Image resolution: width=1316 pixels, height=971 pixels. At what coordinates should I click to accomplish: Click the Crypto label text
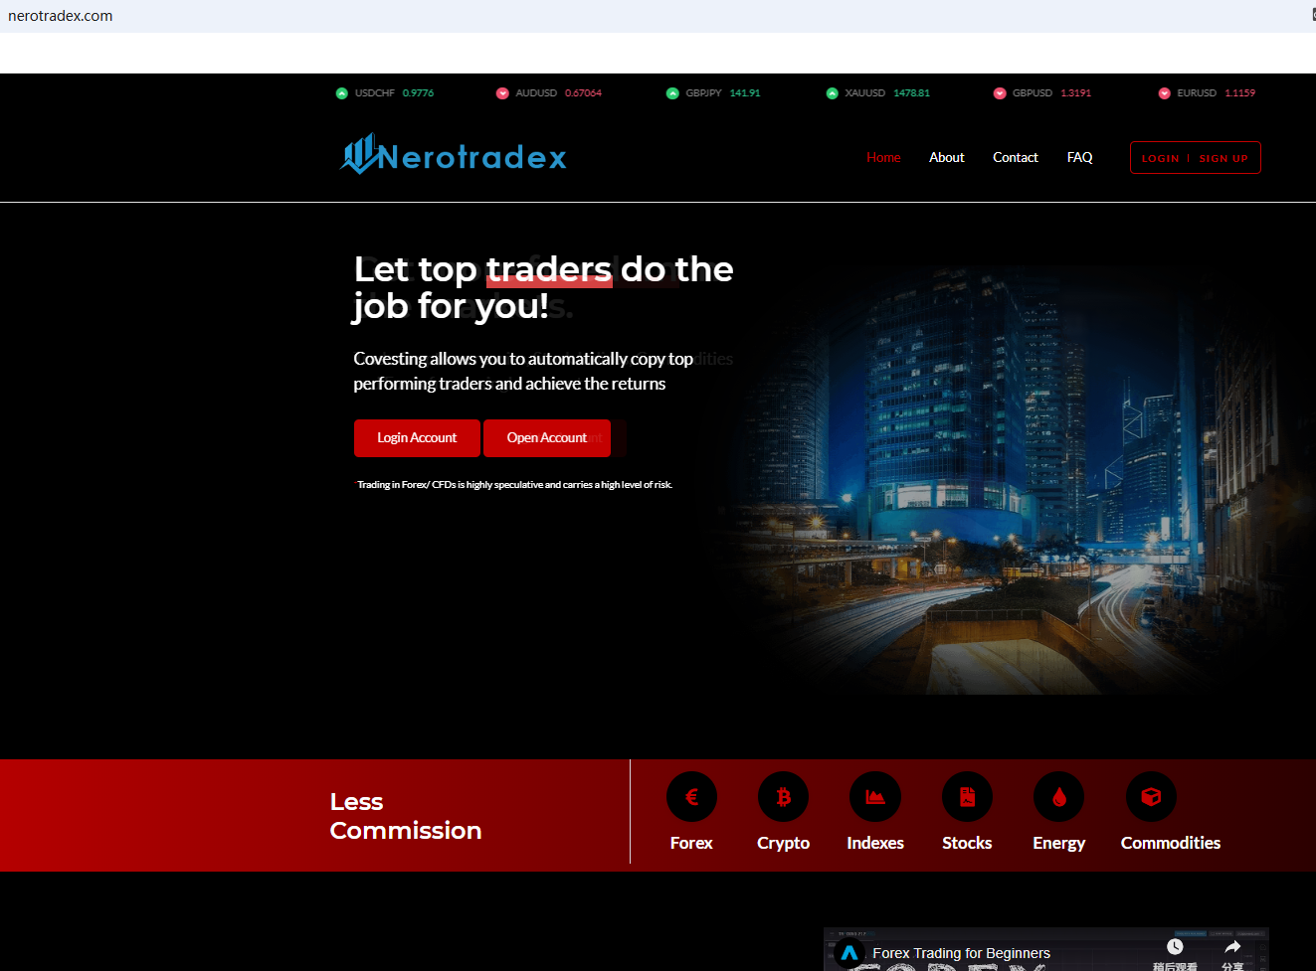783,843
